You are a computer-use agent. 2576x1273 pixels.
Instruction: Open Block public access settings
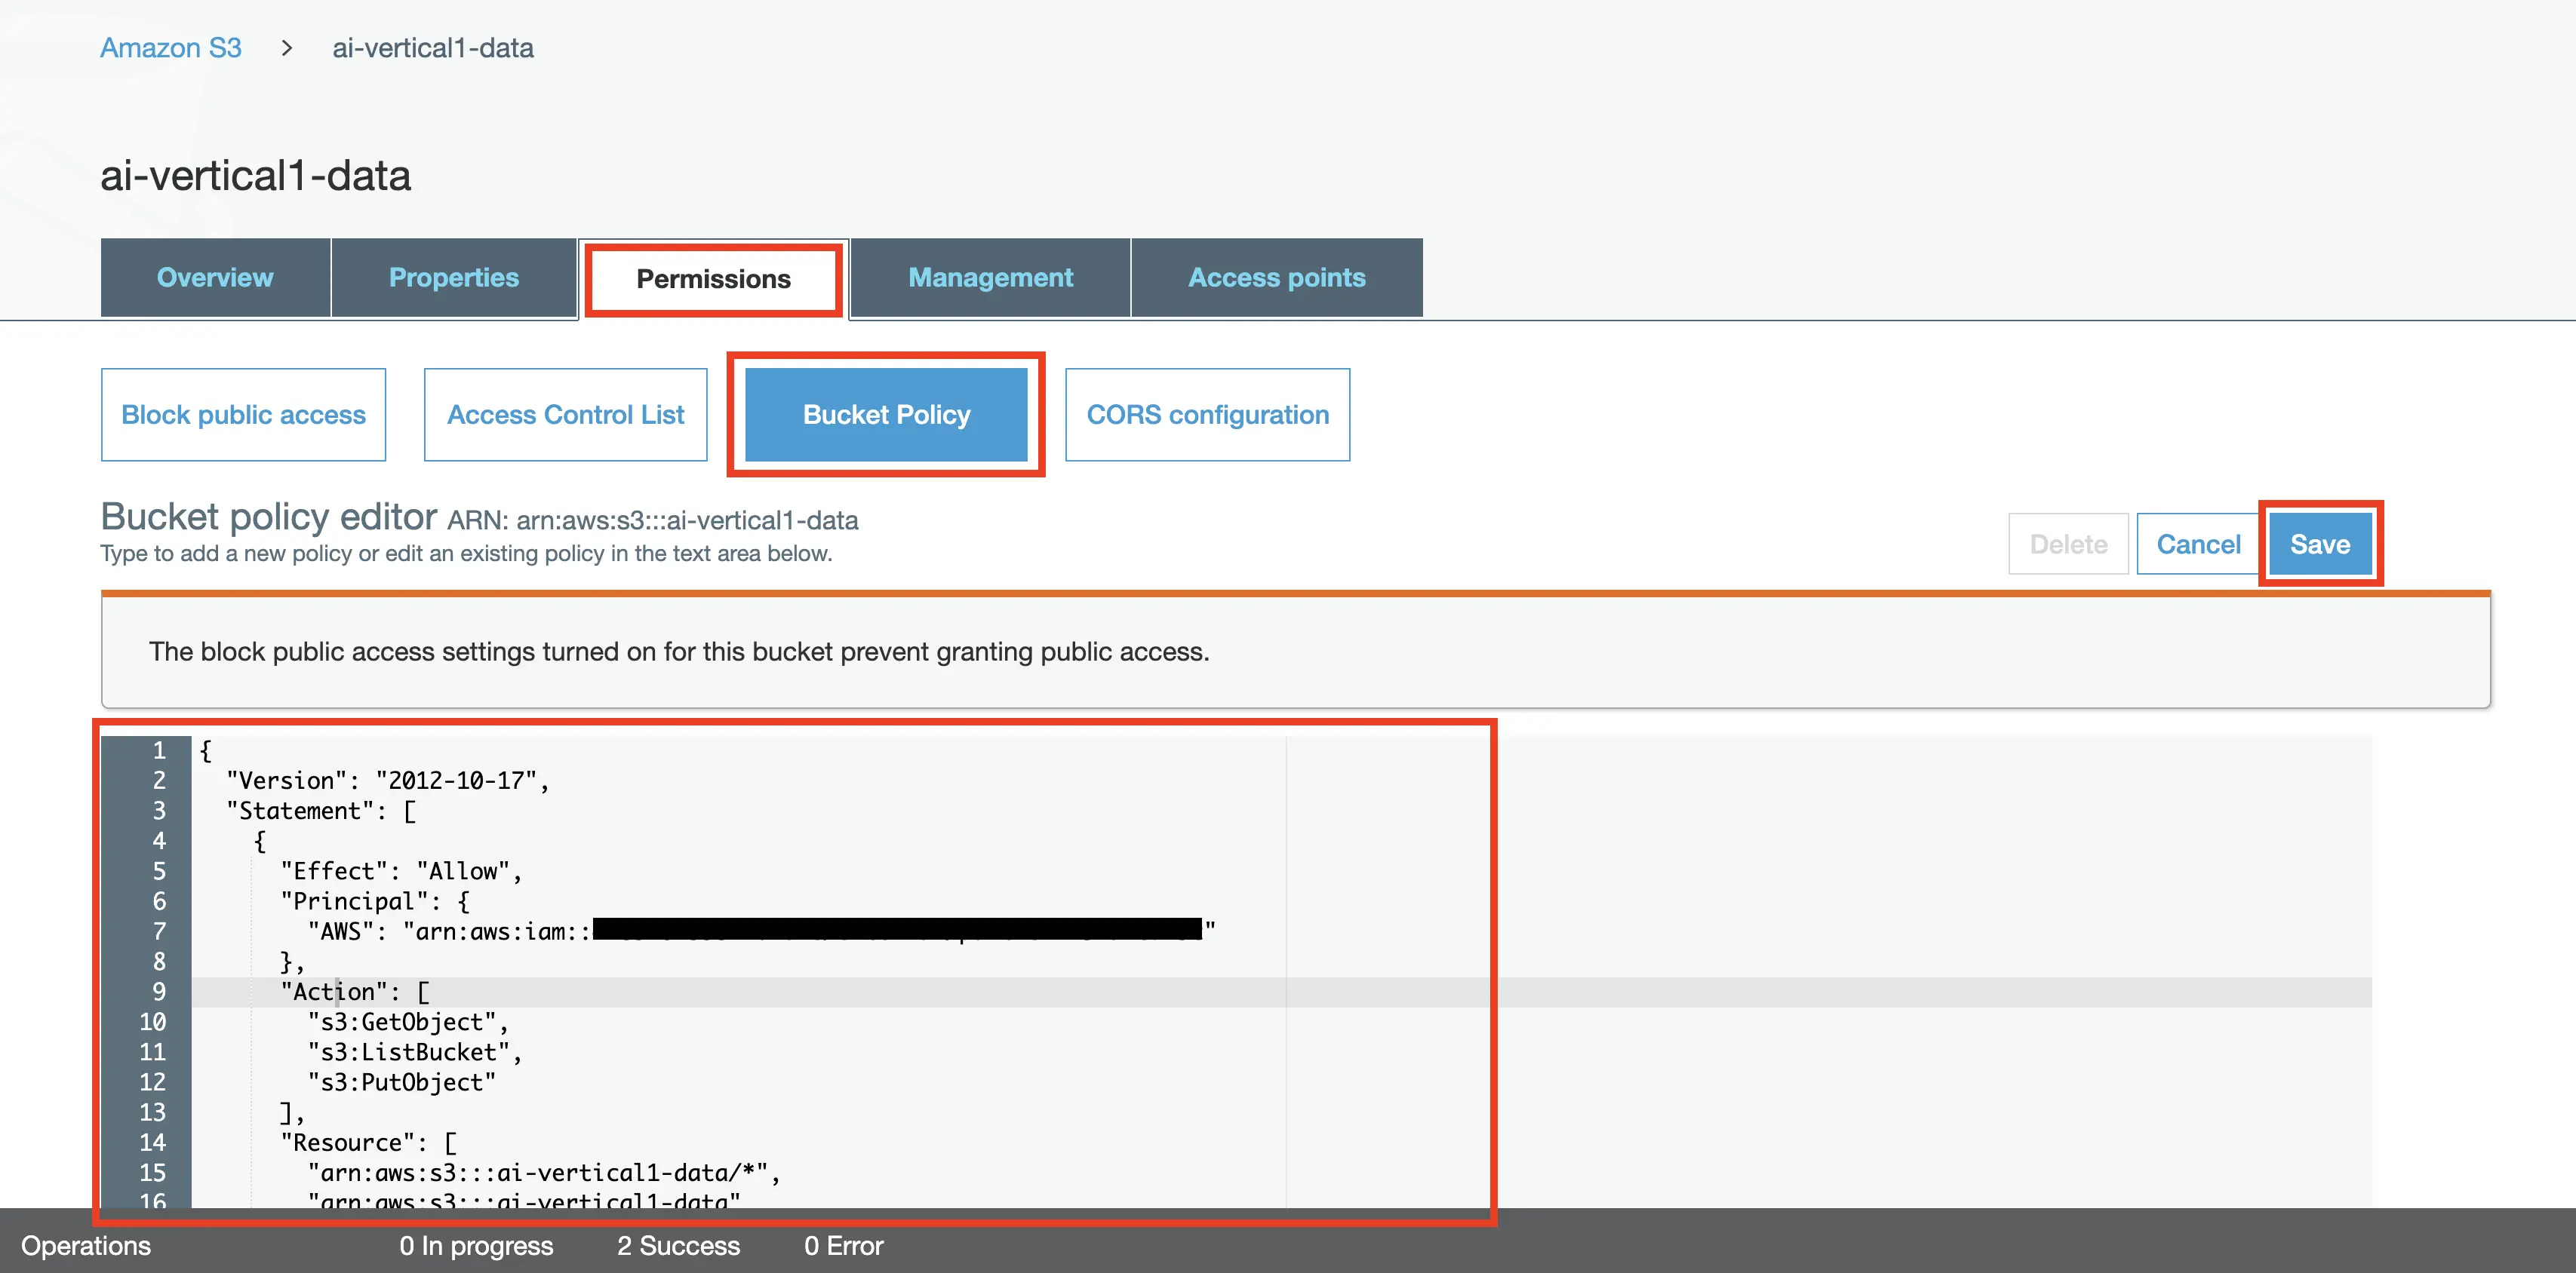pyautogui.click(x=243, y=415)
